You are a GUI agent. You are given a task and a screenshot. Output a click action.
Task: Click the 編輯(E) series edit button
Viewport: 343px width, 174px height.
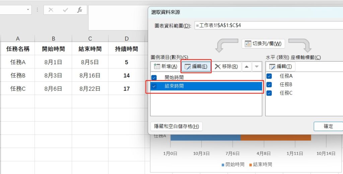pos(196,66)
